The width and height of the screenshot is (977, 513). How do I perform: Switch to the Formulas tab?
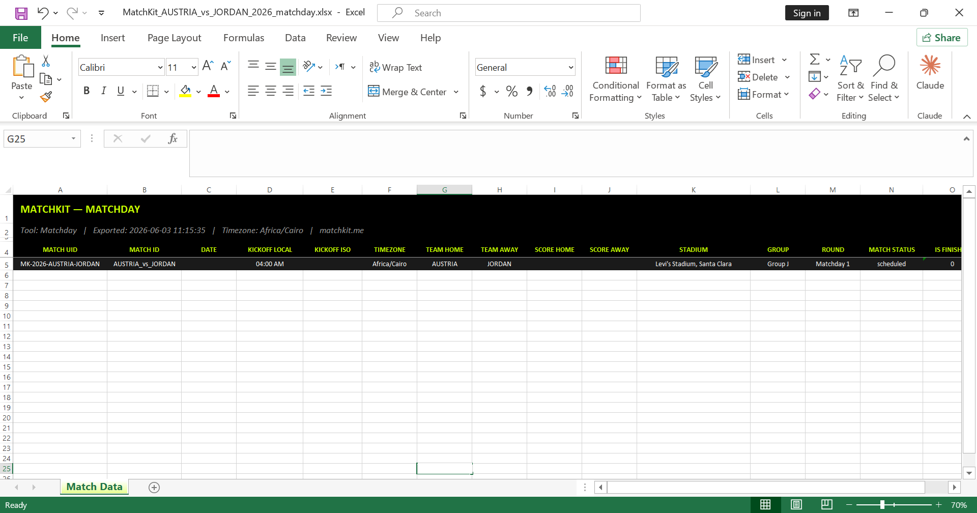click(x=244, y=38)
